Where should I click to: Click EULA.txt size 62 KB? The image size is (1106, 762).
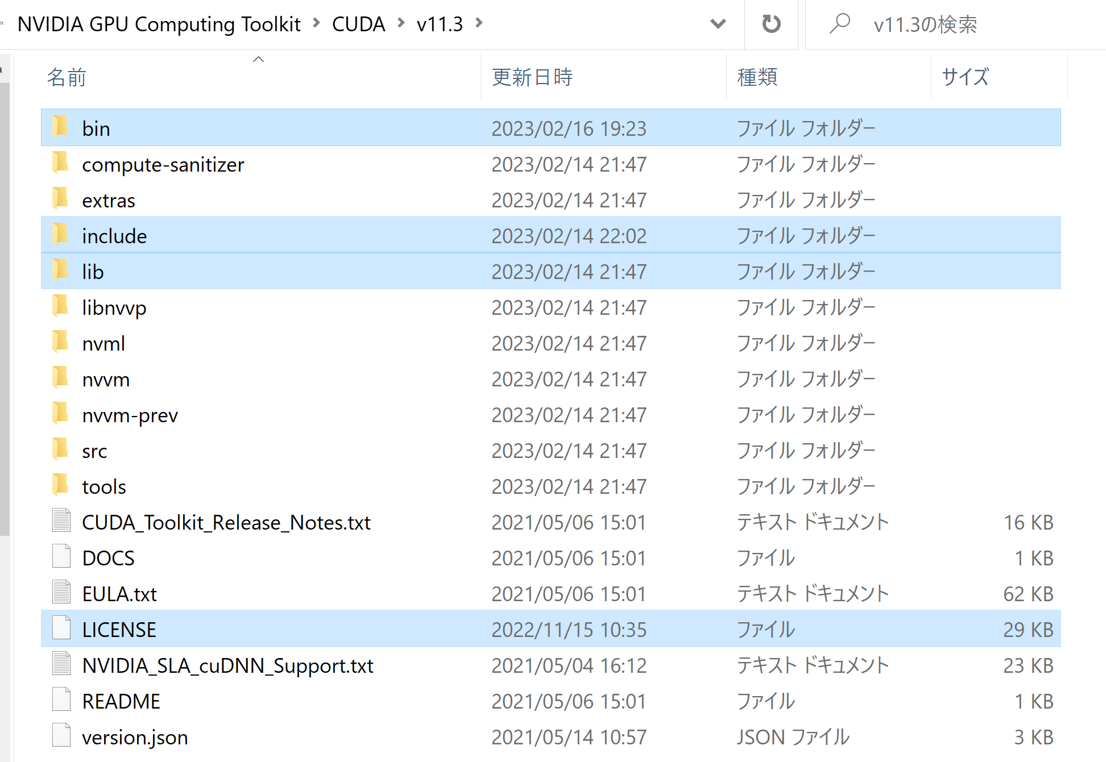(x=1028, y=594)
